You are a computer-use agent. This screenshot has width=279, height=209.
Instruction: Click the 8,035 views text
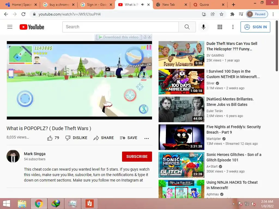(x=18, y=137)
